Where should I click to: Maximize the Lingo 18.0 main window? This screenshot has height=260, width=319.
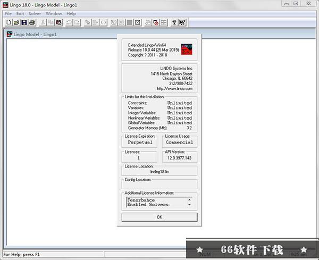296,4
